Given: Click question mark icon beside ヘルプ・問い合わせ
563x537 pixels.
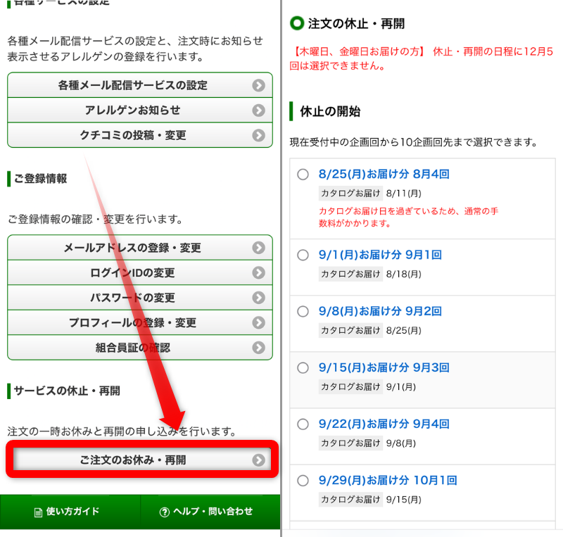Looking at the screenshot, I should point(165,512).
